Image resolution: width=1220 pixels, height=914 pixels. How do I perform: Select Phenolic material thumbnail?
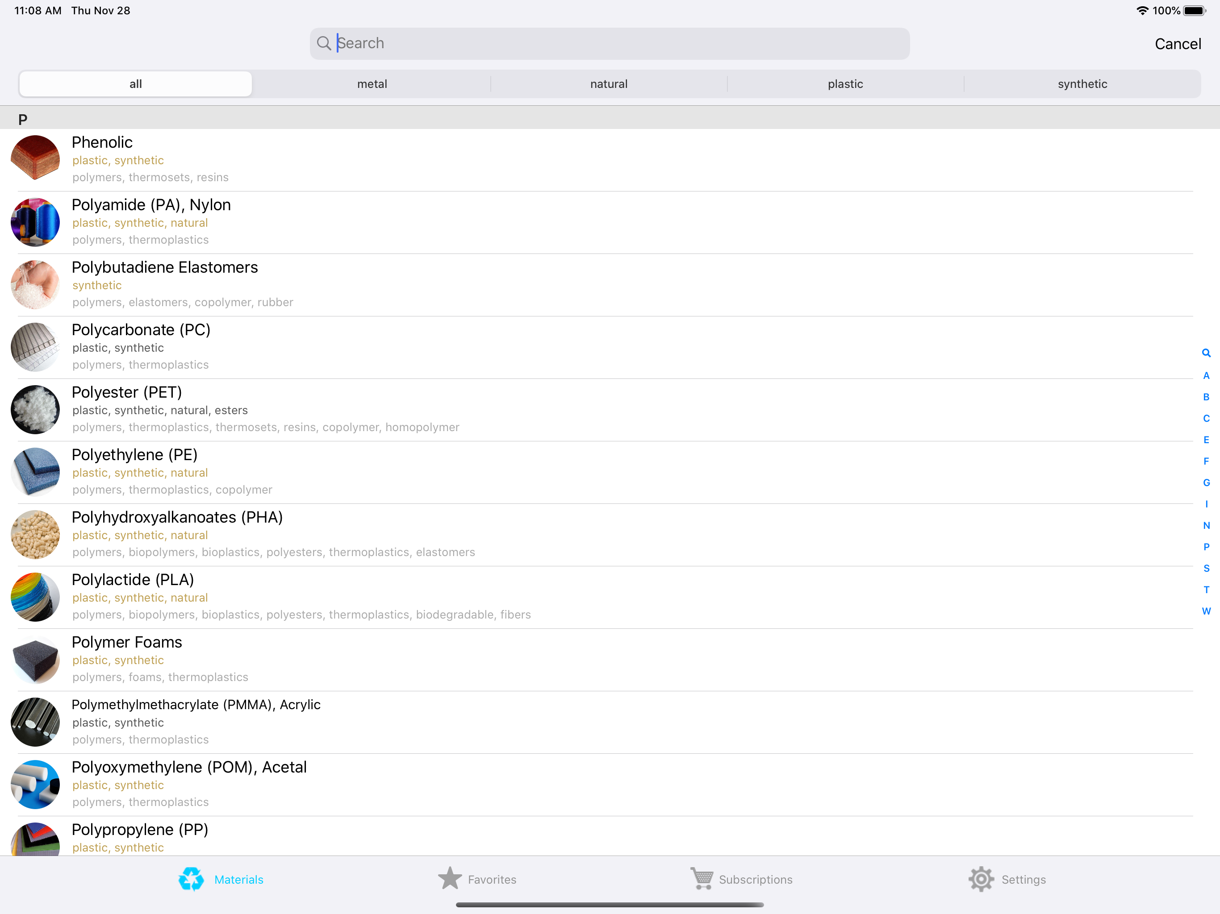tap(35, 159)
